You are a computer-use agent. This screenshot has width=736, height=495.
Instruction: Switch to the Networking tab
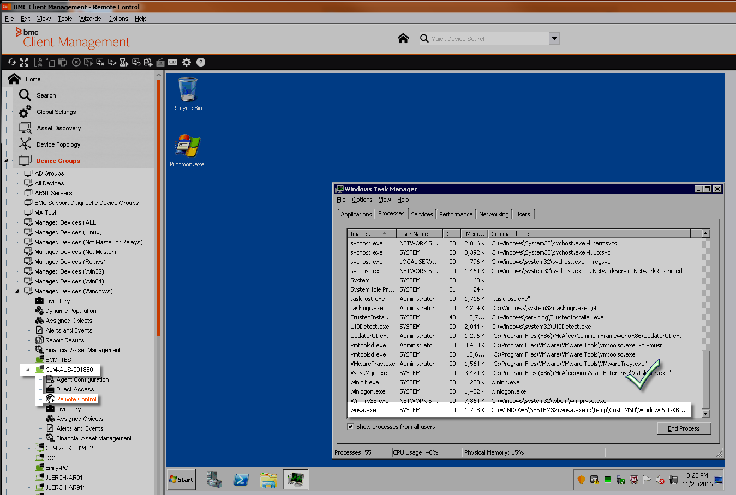tap(494, 214)
